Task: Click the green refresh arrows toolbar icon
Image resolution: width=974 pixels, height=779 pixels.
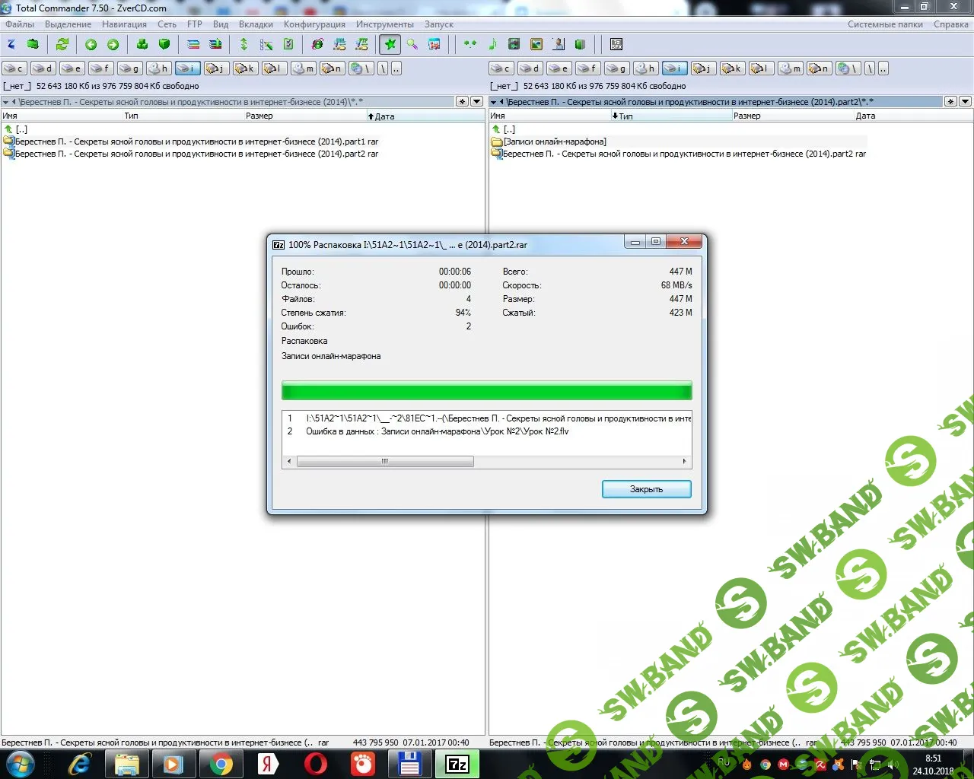Action: 62,44
